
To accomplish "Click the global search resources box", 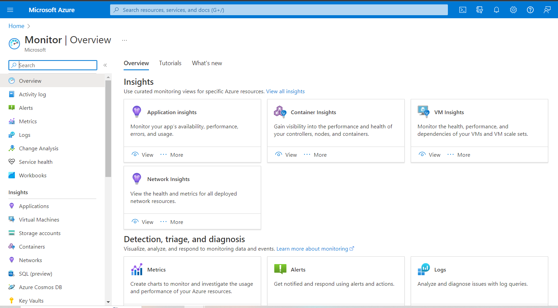I will [x=279, y=10].
